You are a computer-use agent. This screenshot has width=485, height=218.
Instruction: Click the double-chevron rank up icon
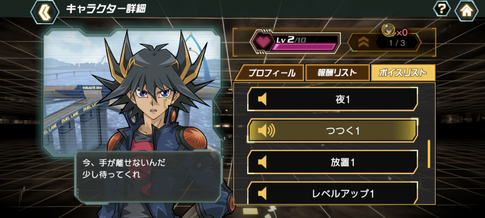363,42
